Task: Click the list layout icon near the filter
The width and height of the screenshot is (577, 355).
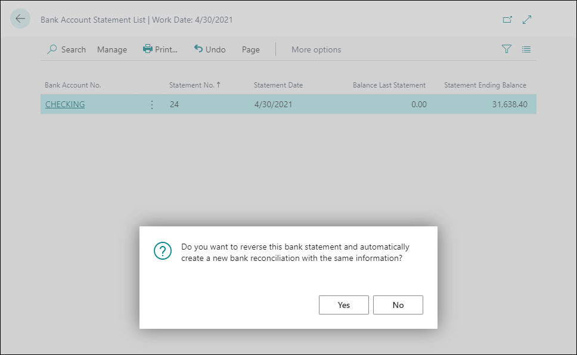Action: [526, 49]
